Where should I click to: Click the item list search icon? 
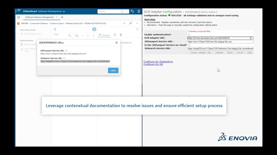[x=70, y=36]
